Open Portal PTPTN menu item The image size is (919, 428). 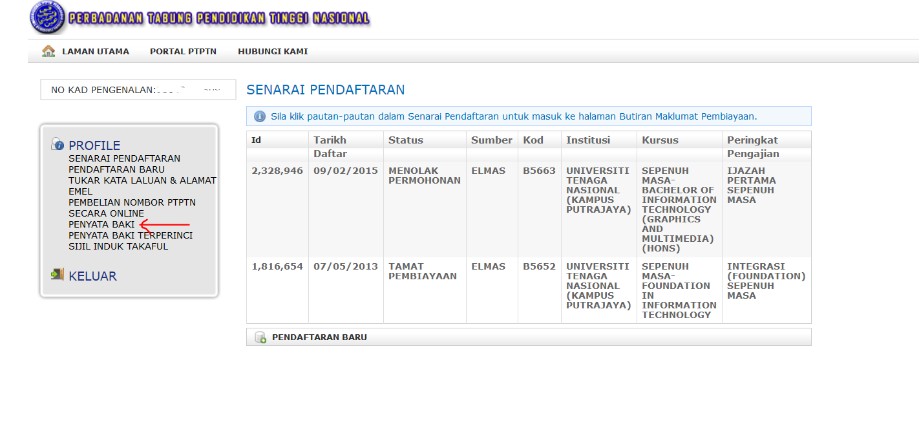point(183,52)
